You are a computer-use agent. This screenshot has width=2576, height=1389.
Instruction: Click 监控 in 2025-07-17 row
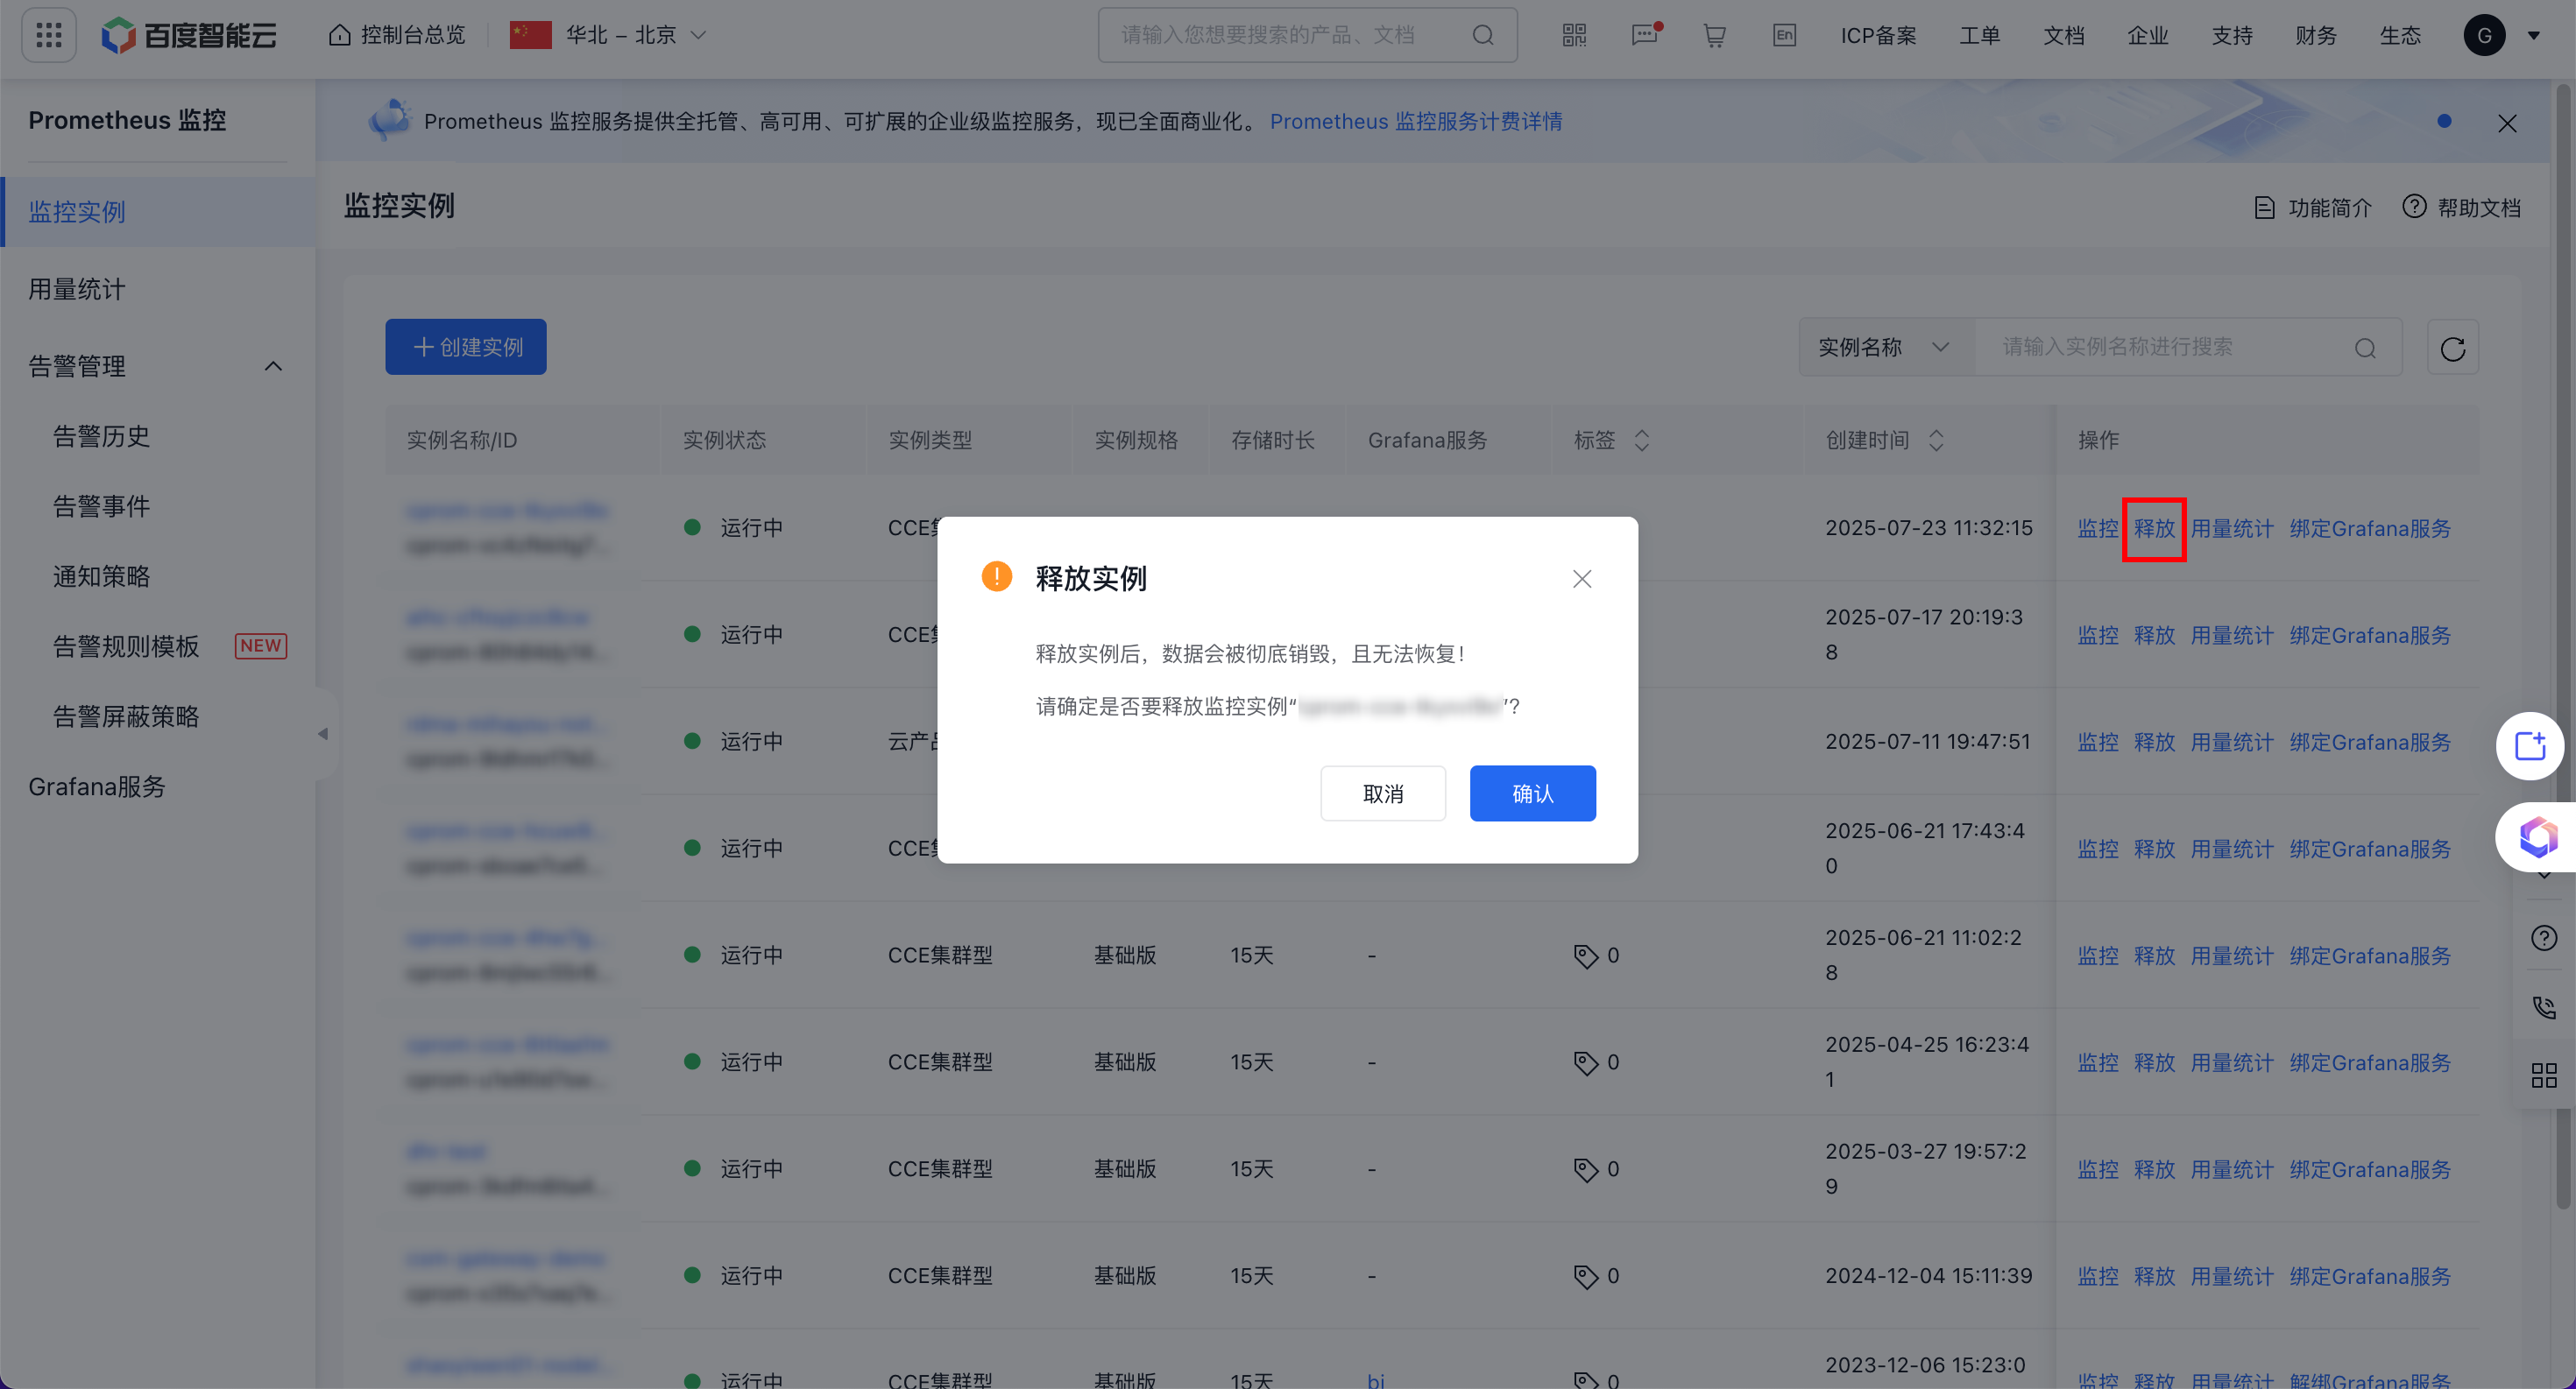coord(2098,636)
